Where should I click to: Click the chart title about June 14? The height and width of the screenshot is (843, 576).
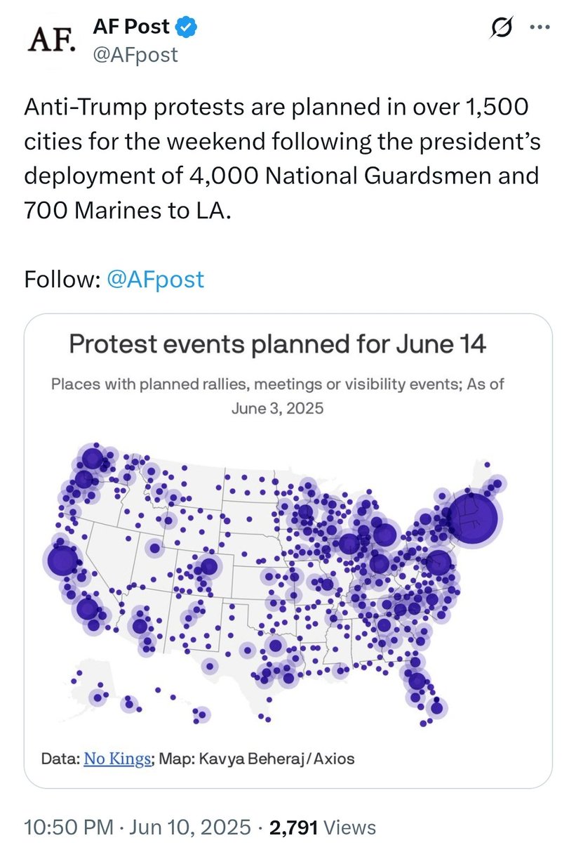pos(277,346)
